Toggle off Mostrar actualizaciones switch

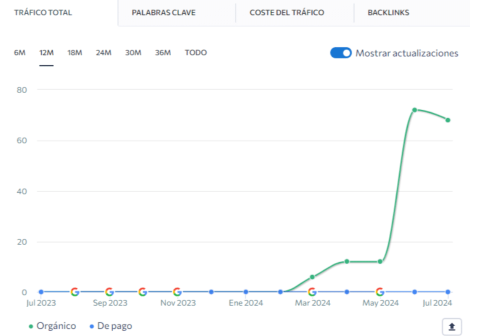click(341, 53)
